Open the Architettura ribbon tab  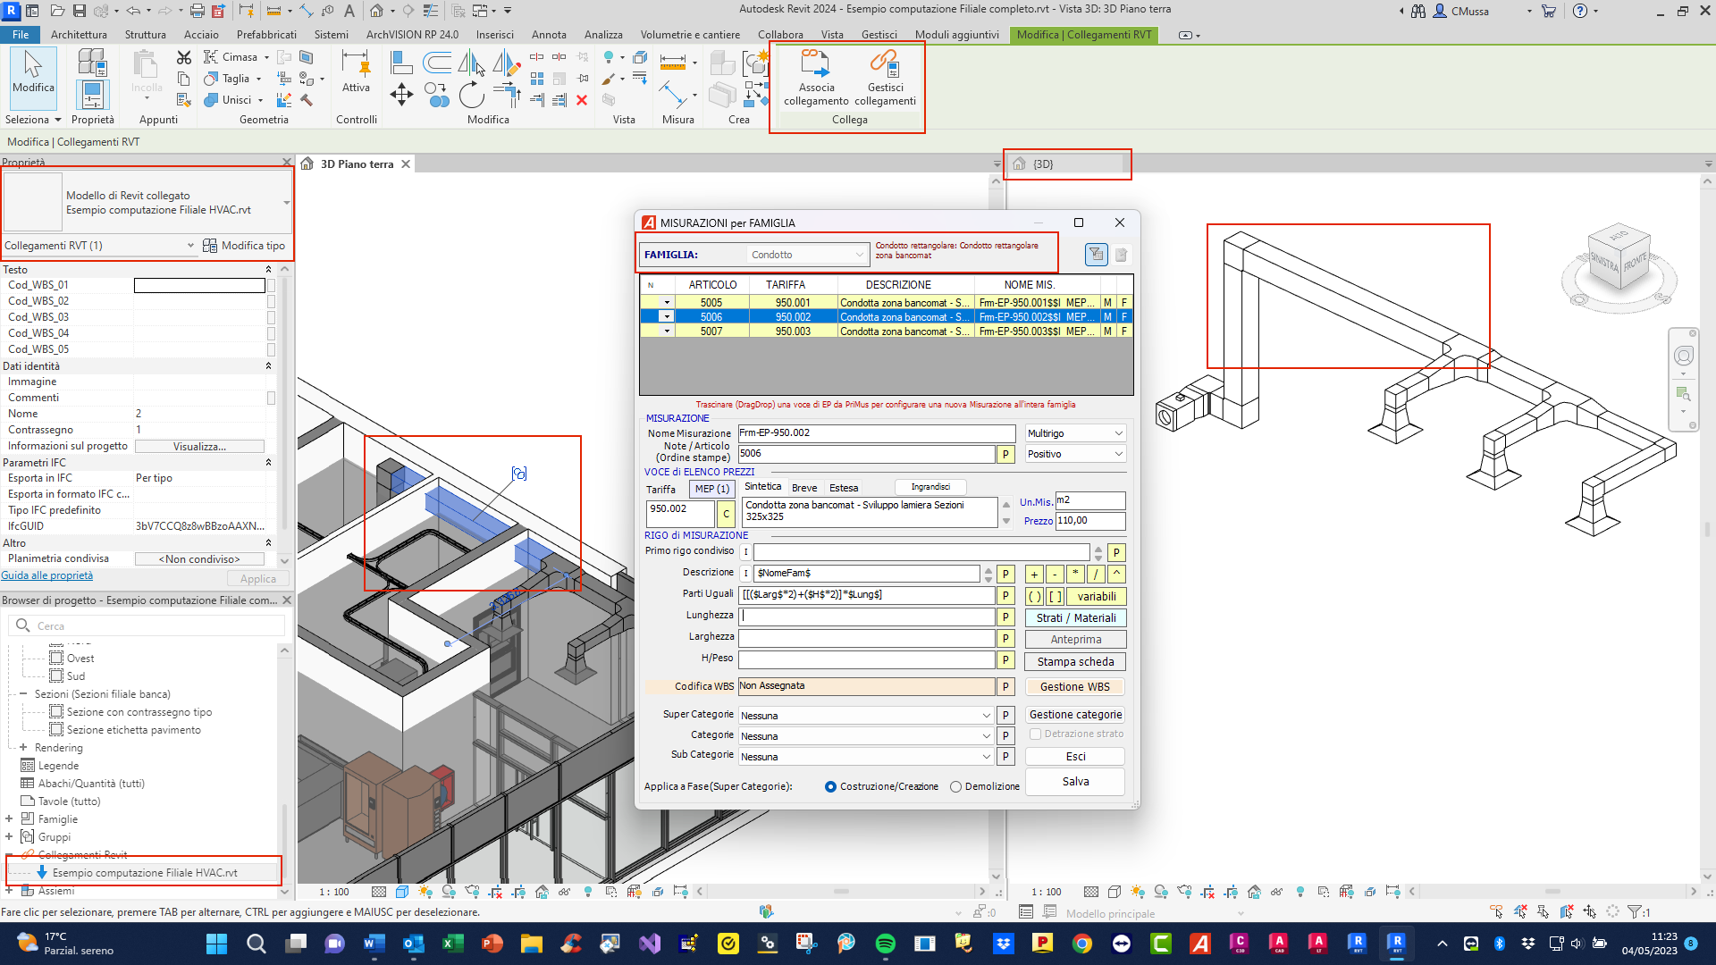click(79, 35)
